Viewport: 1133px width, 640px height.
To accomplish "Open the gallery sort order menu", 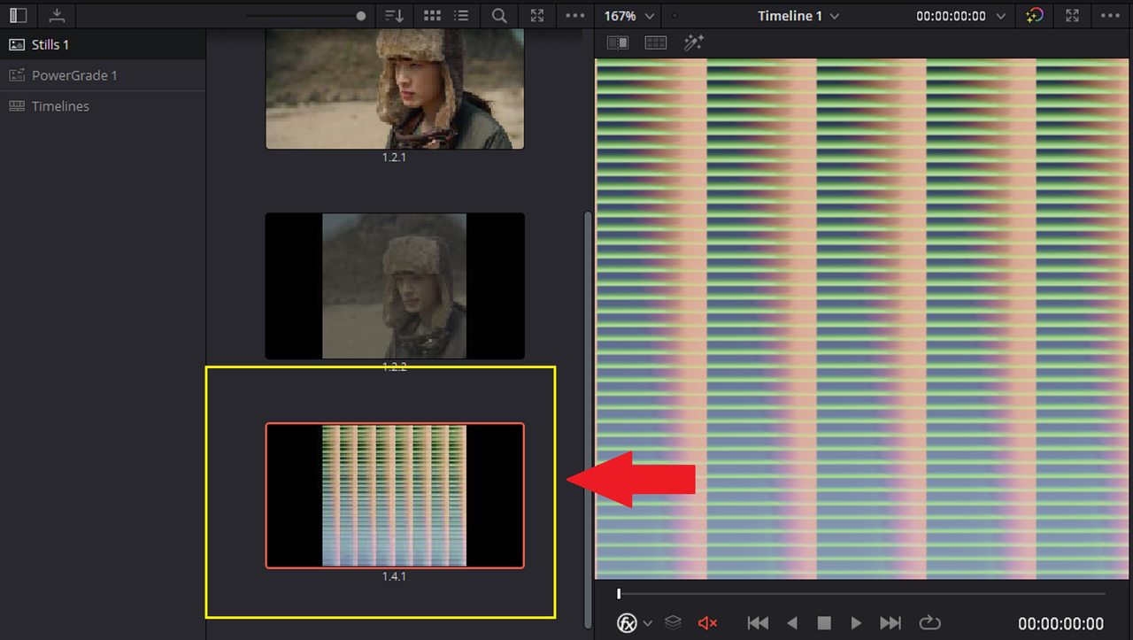I will coord(394,15).
